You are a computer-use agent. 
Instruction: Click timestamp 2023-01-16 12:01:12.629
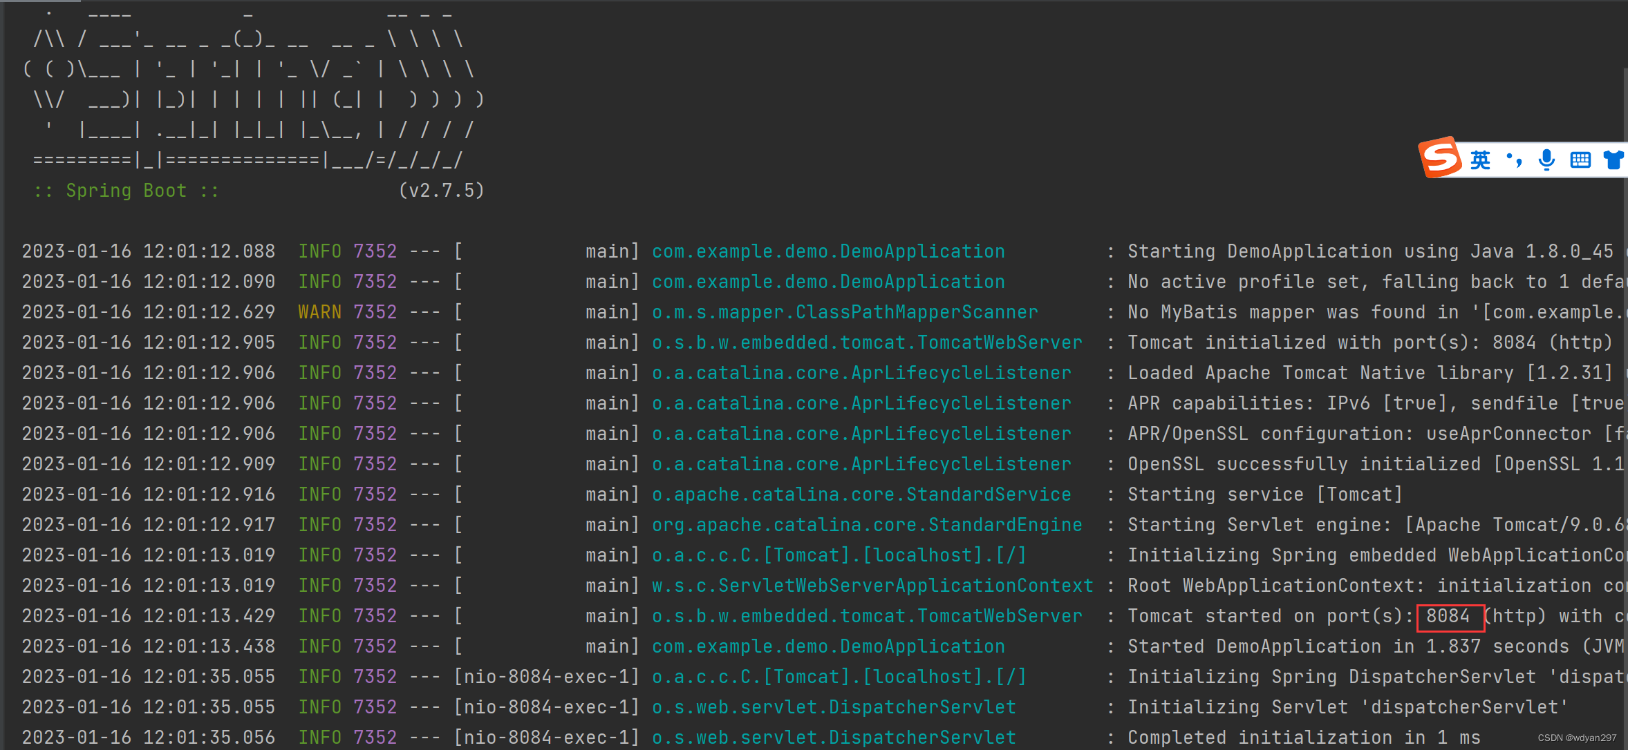point(149,312)
